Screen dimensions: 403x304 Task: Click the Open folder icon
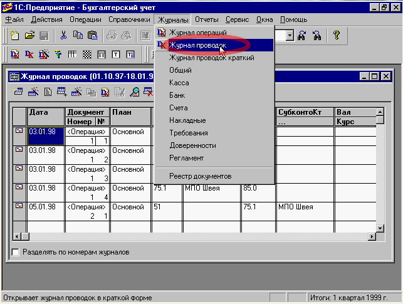coord(29,36)
